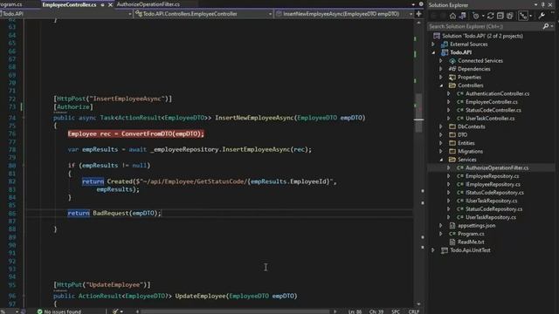Expand the Todo.Api.UnitTest project node
559x314 pixels.
(x=433, y=250)
